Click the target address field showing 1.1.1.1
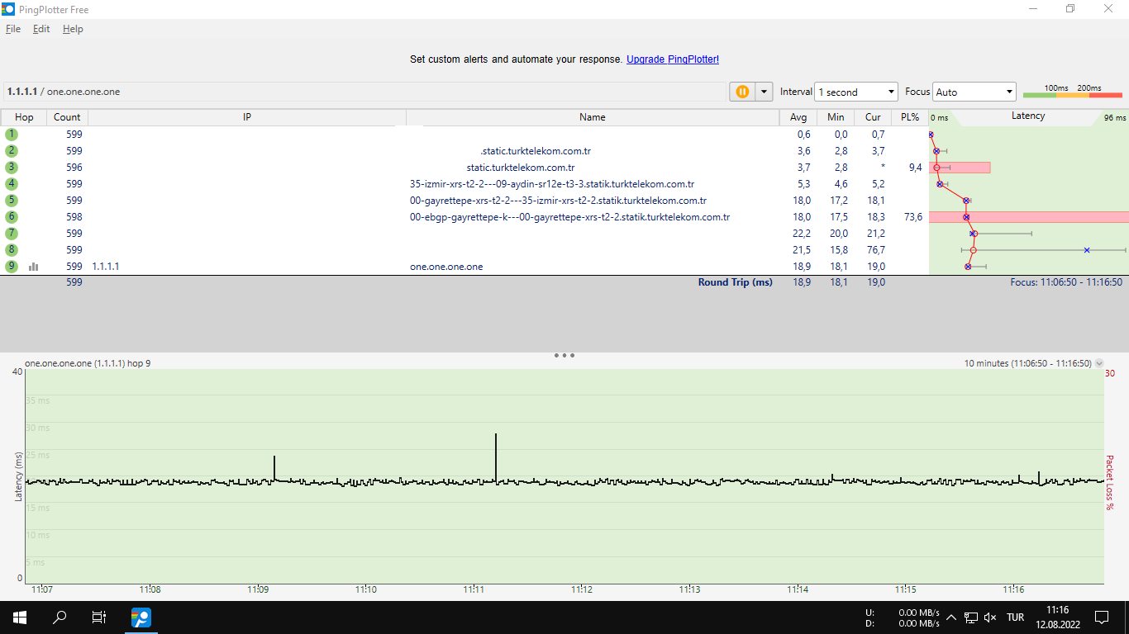 point(364,92)
